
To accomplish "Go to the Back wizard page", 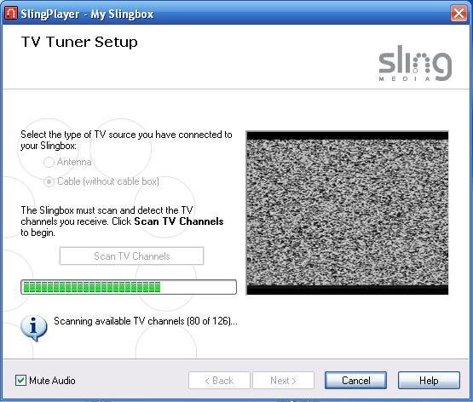I will point(219,381).
